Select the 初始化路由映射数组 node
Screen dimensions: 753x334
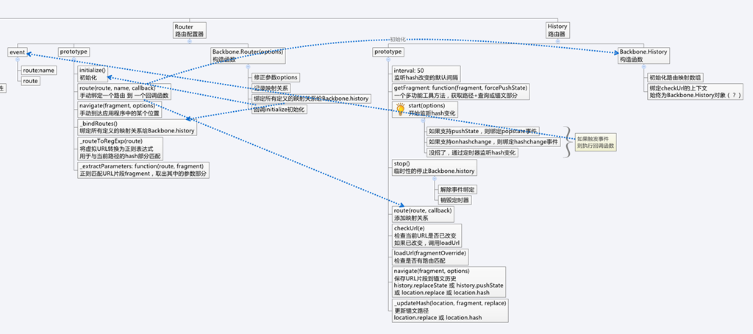click(x=677, y=77)
